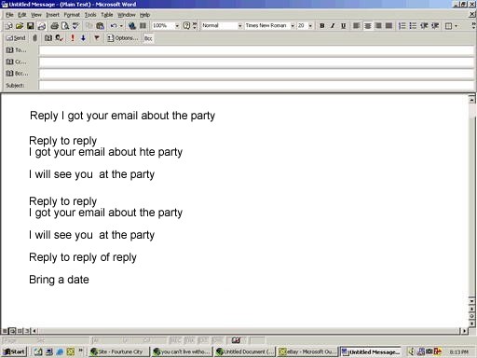Open the font size dropdown
The height and width of the screenshot is (358, 477).
click(310, 26)
